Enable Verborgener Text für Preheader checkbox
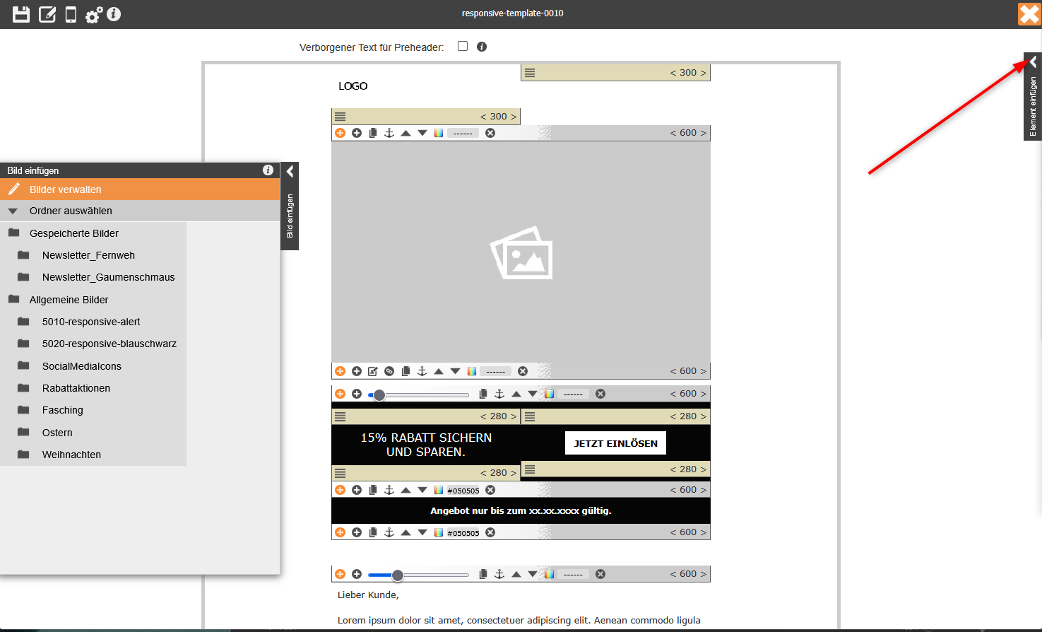Viewport: 1042px width, 632px height. [x=463, y=46]
